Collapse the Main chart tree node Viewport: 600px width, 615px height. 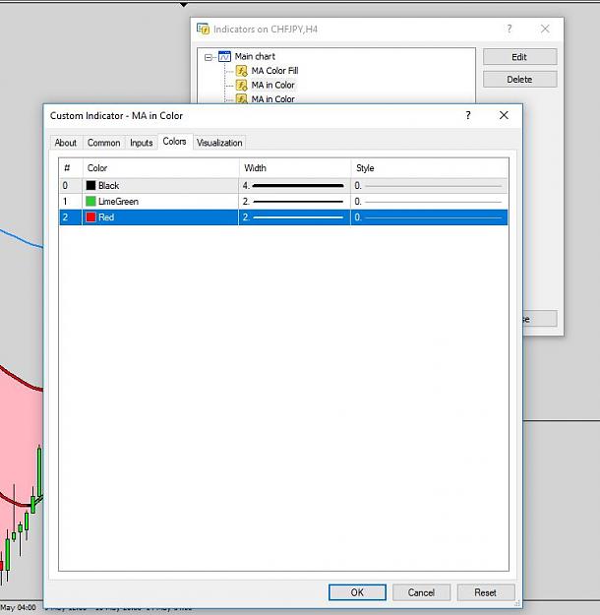point(209,57)
